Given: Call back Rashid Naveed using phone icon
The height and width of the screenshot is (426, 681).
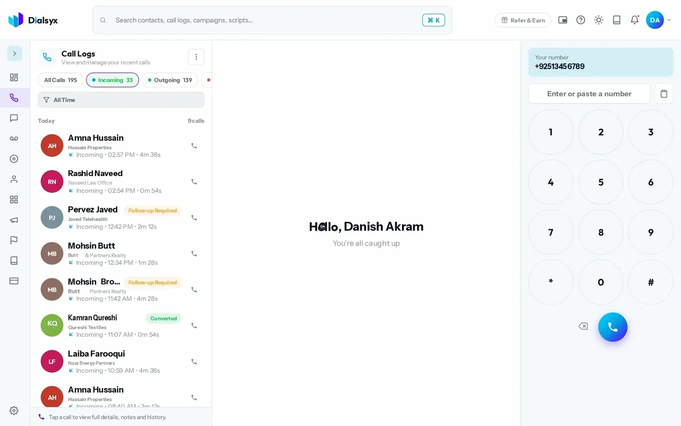Looking at the screenshot, I should point(194,182).
